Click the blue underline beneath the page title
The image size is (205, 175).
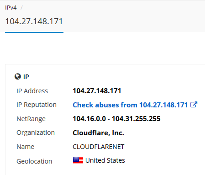[34, 32]
